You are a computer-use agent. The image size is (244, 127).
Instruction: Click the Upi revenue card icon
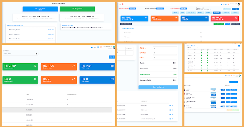pyautogui.click(x=112, y=66)
